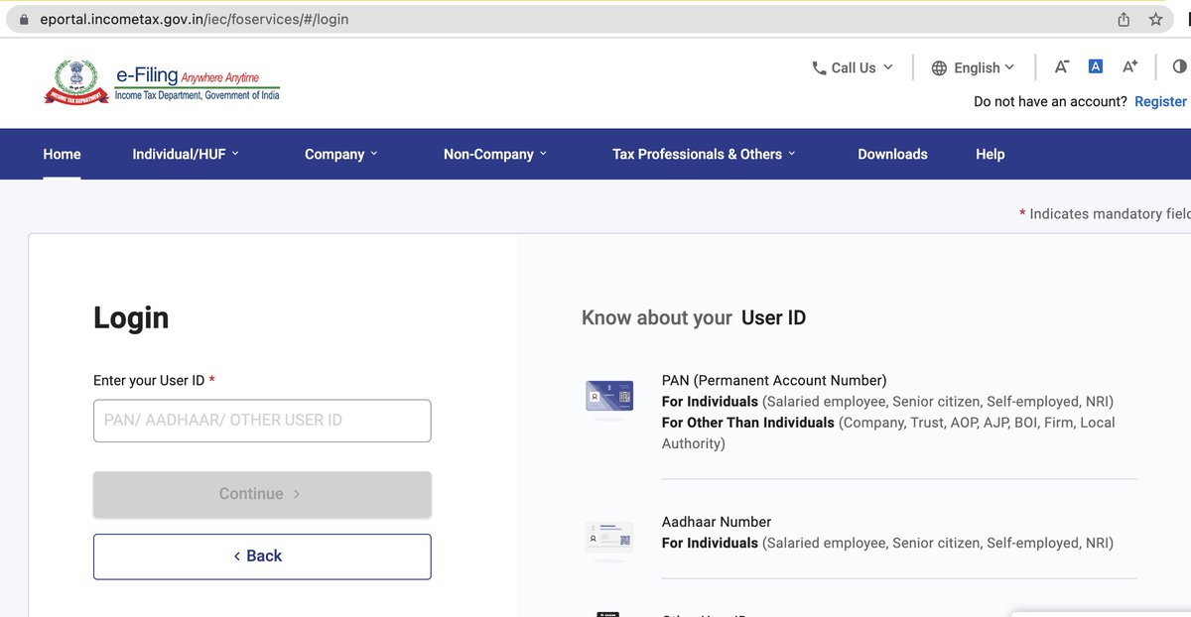This screenshot has width=1191, height=617.
Task: Click the Continue button
Action: [x=262, y=494]
